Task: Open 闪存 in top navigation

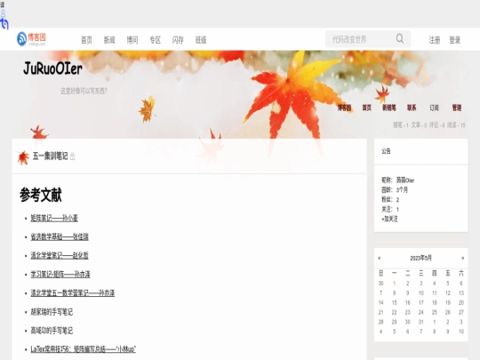Action: [178, 40]
